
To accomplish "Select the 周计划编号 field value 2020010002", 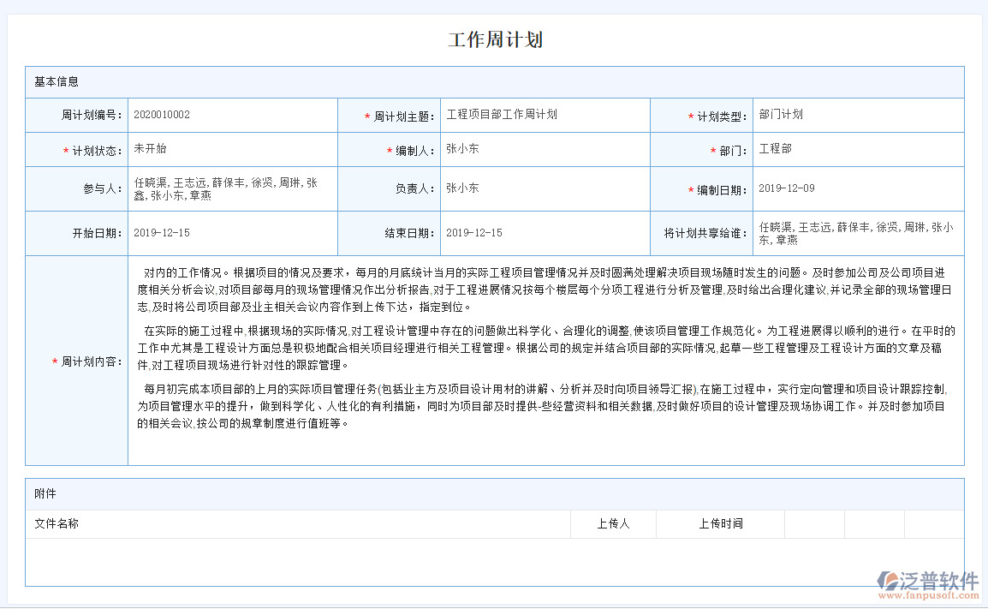I will [231, 114].
